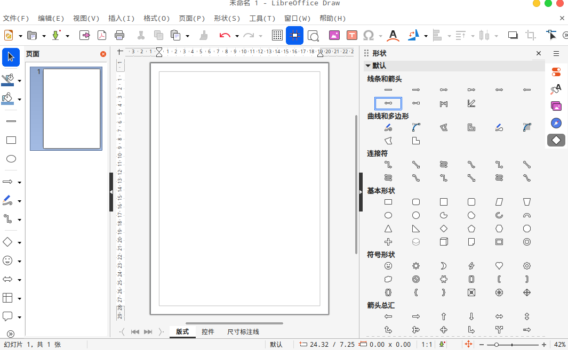
Task: Insert a text box from the toolbar
Action: (351, 36)
